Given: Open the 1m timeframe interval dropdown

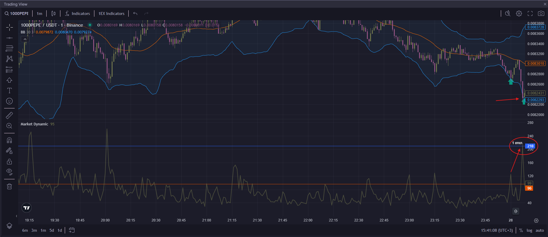Looking at the screenshot, I should (40, 13).
